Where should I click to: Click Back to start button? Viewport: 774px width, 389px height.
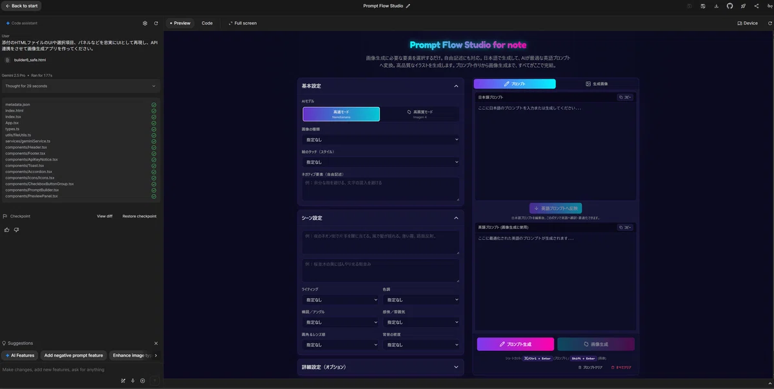(21, 6)
